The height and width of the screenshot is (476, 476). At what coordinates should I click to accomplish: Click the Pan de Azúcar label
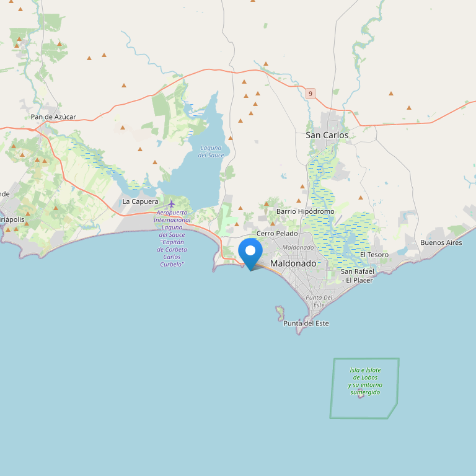click(53, 117)
